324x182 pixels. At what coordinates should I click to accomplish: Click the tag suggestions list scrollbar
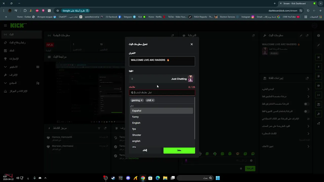[194, 118]
